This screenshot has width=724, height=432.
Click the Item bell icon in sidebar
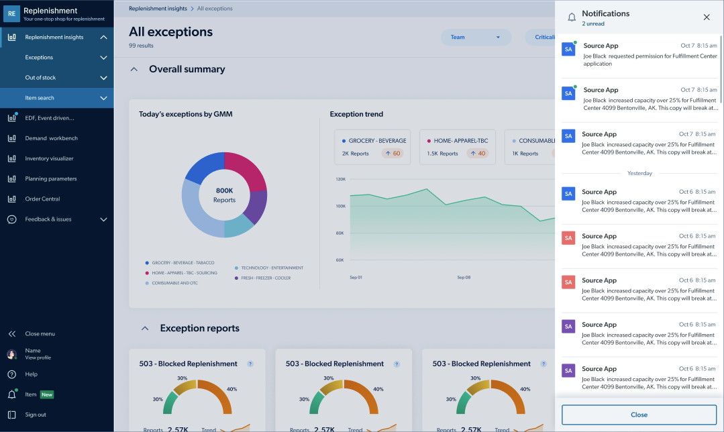tap(12, 394)
